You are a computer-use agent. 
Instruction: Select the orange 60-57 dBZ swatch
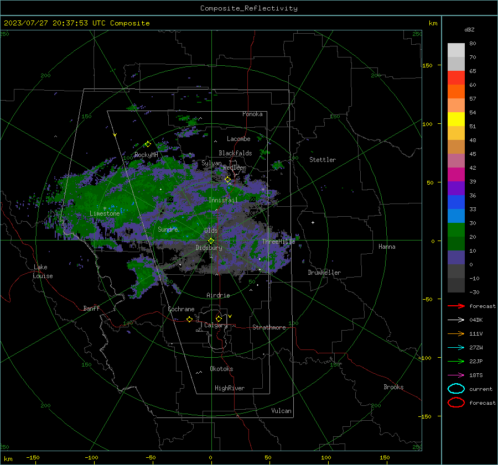pyautogui.click(x=456, y=92)
